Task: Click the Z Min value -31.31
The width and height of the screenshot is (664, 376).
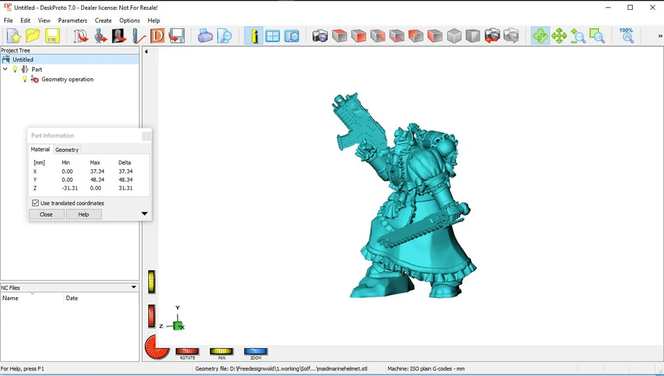Action: point(70,188)
